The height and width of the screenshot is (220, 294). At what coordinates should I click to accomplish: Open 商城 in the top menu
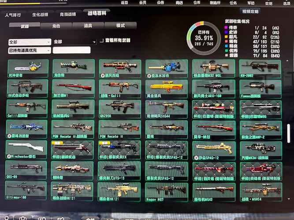point(179,3)
